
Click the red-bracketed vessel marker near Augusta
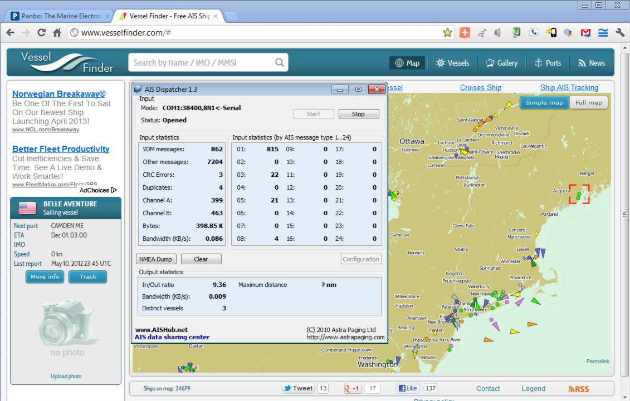[x=579, y=195]
